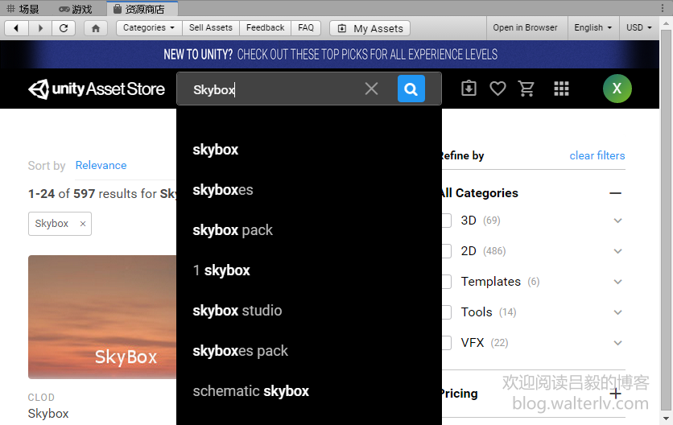
Task: Select the "skybox pack" suggestion
Action: (x=233, y=230)
